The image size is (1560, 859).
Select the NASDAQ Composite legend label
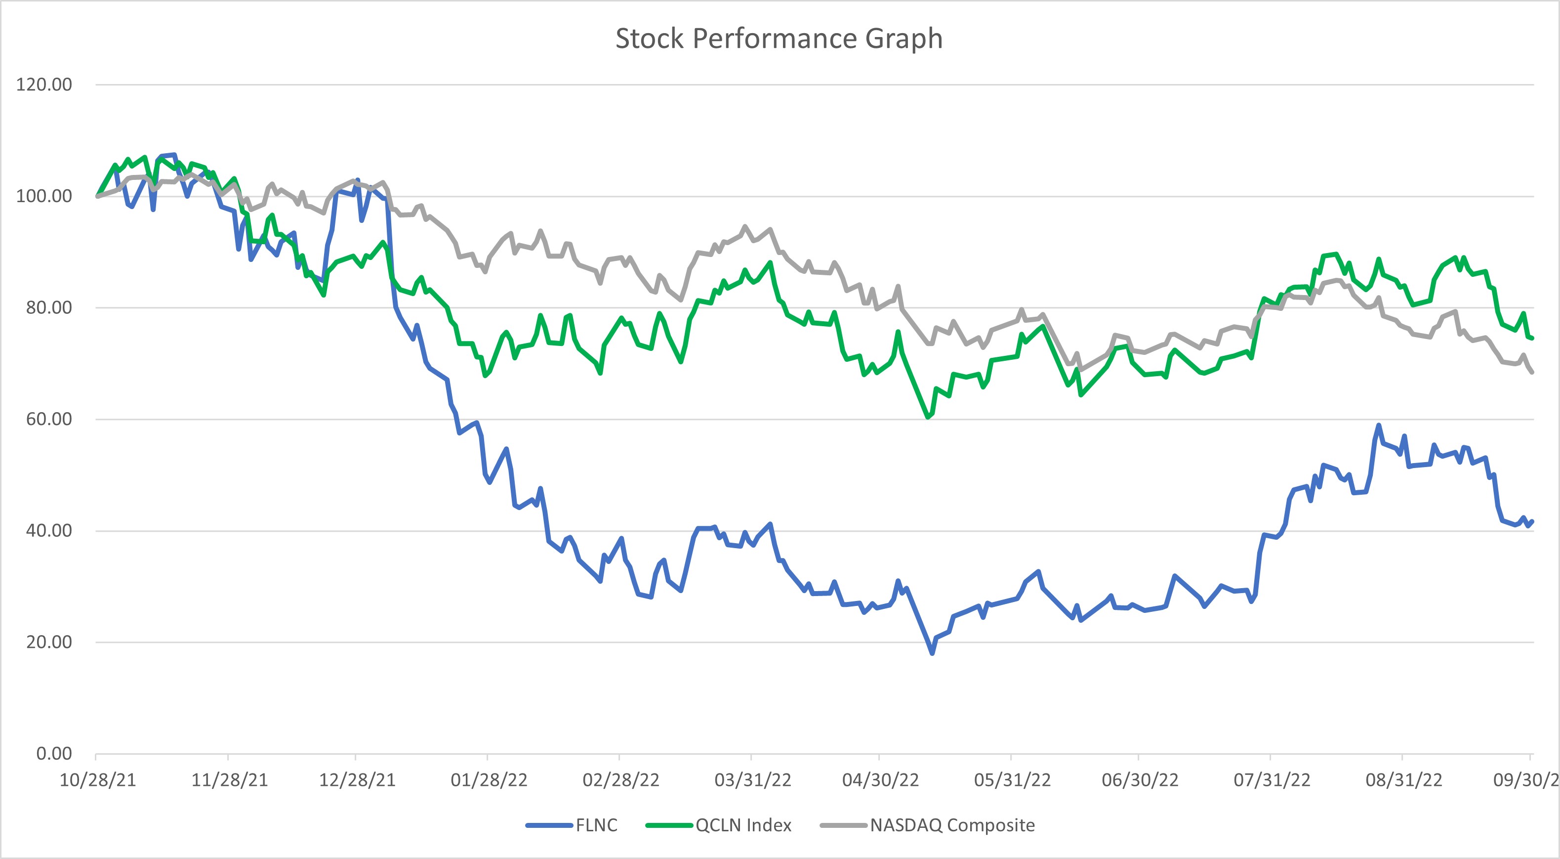coord(952,825)
